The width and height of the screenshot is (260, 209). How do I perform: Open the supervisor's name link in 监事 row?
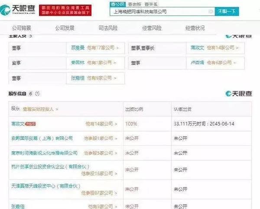[x=78, y=63]
